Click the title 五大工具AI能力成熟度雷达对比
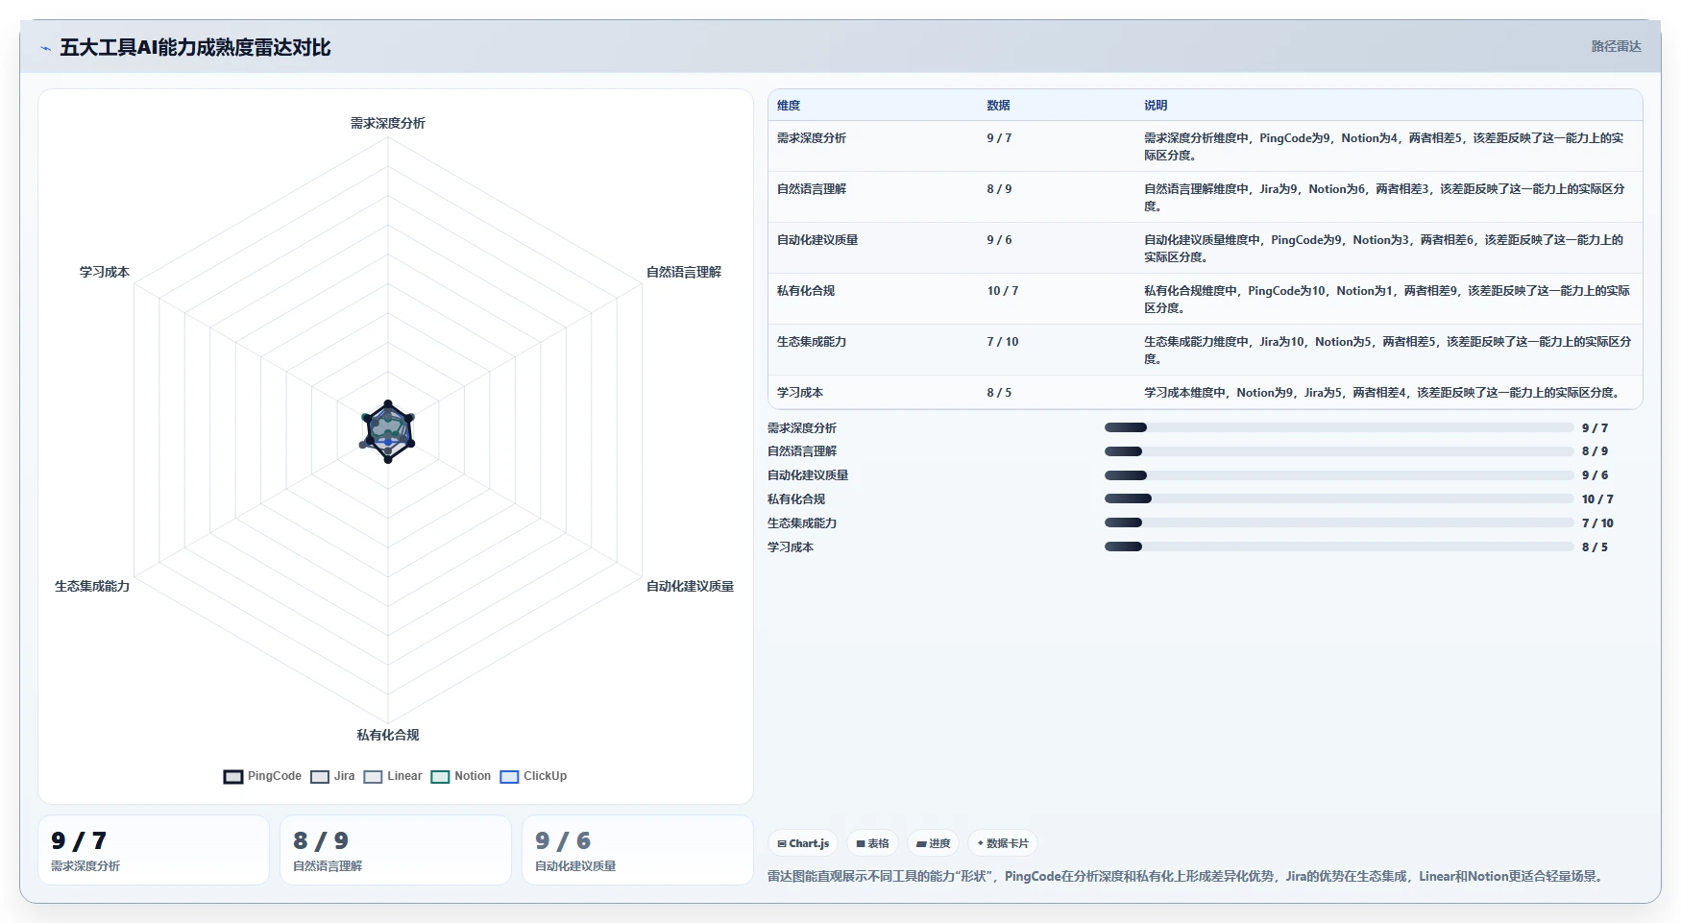This screenshot has height=923, width=1681. 195,47
